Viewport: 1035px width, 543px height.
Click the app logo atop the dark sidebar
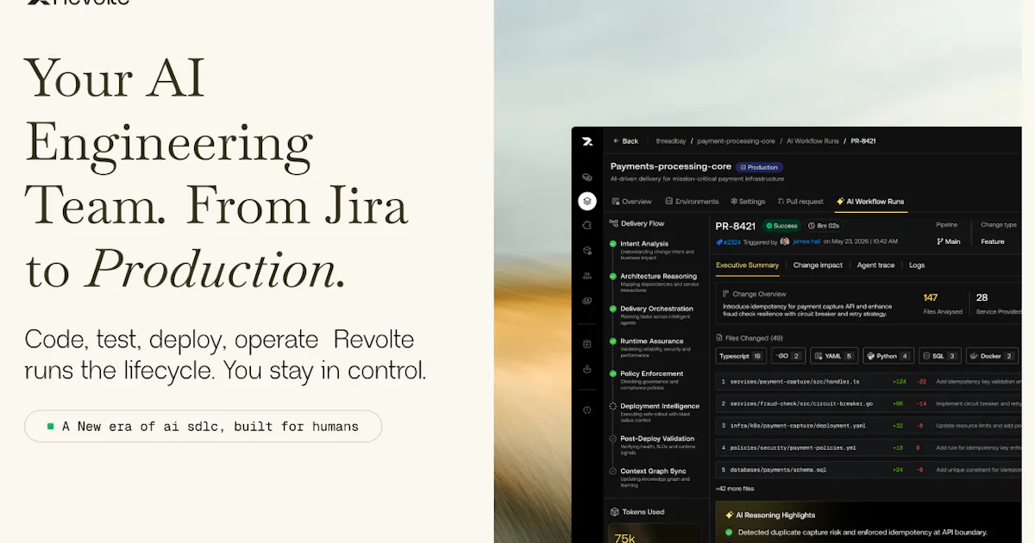tap(587, 141)
